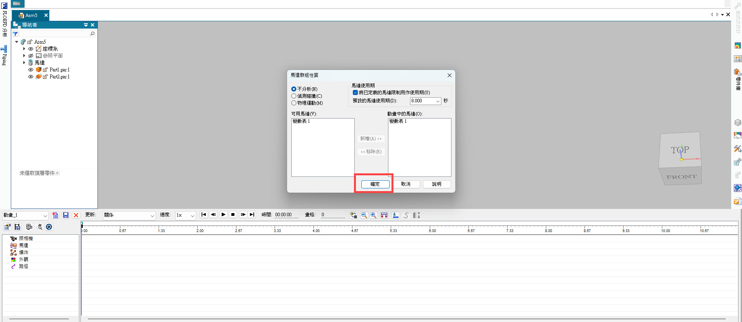Open the 預設的馬達使用期 8.000 dropdown
This screenshot has height=322, width=742.
tap(438, 101)
